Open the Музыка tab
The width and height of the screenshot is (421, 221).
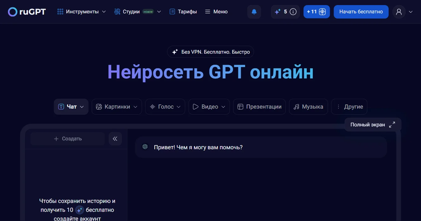pos(308,107)
